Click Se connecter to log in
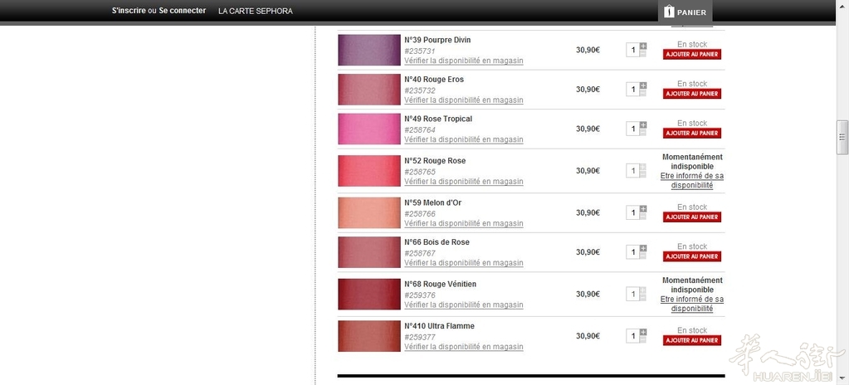849x385 pixels. coord(183,10)
